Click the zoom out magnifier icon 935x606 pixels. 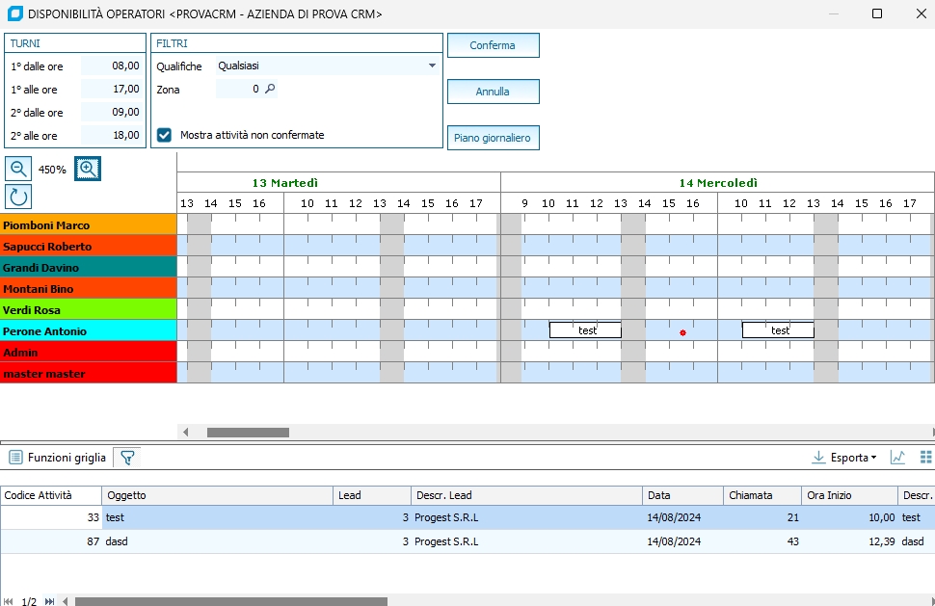[x=18, y=169]
